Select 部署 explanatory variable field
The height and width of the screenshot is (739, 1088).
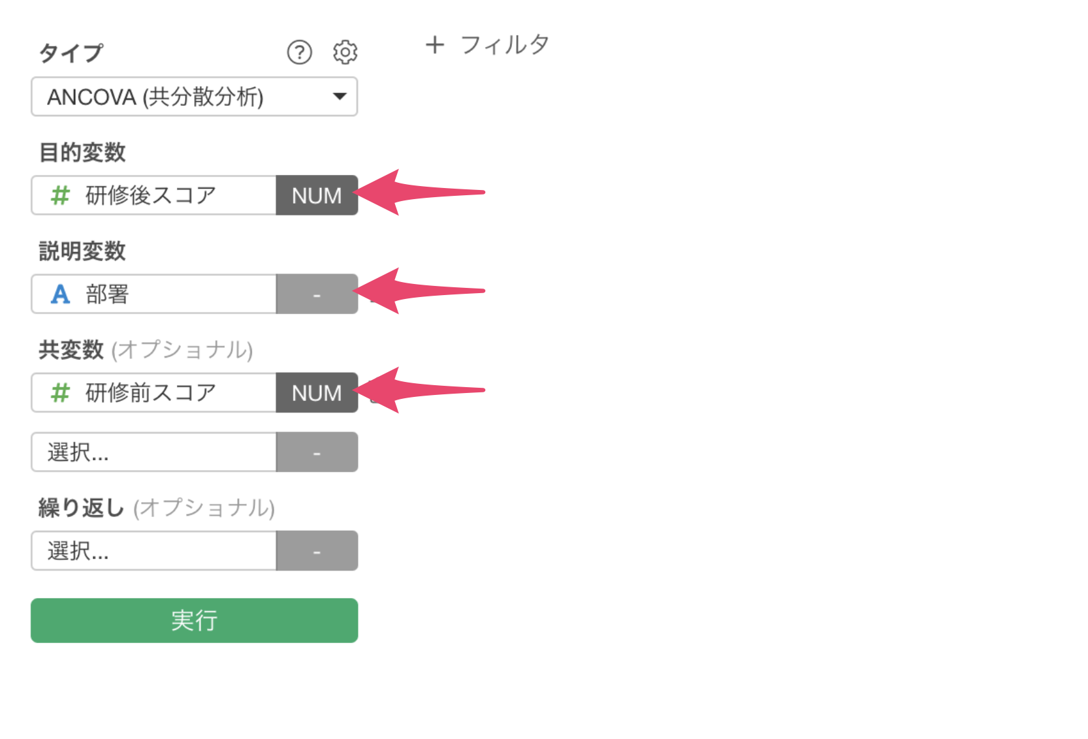tap(154, 294)
